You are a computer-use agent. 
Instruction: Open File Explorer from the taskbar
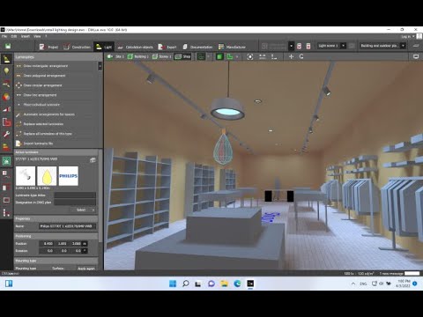tap(225, 284)
